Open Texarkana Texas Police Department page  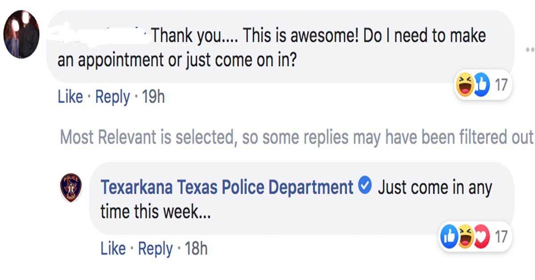(x=226, y=188)
